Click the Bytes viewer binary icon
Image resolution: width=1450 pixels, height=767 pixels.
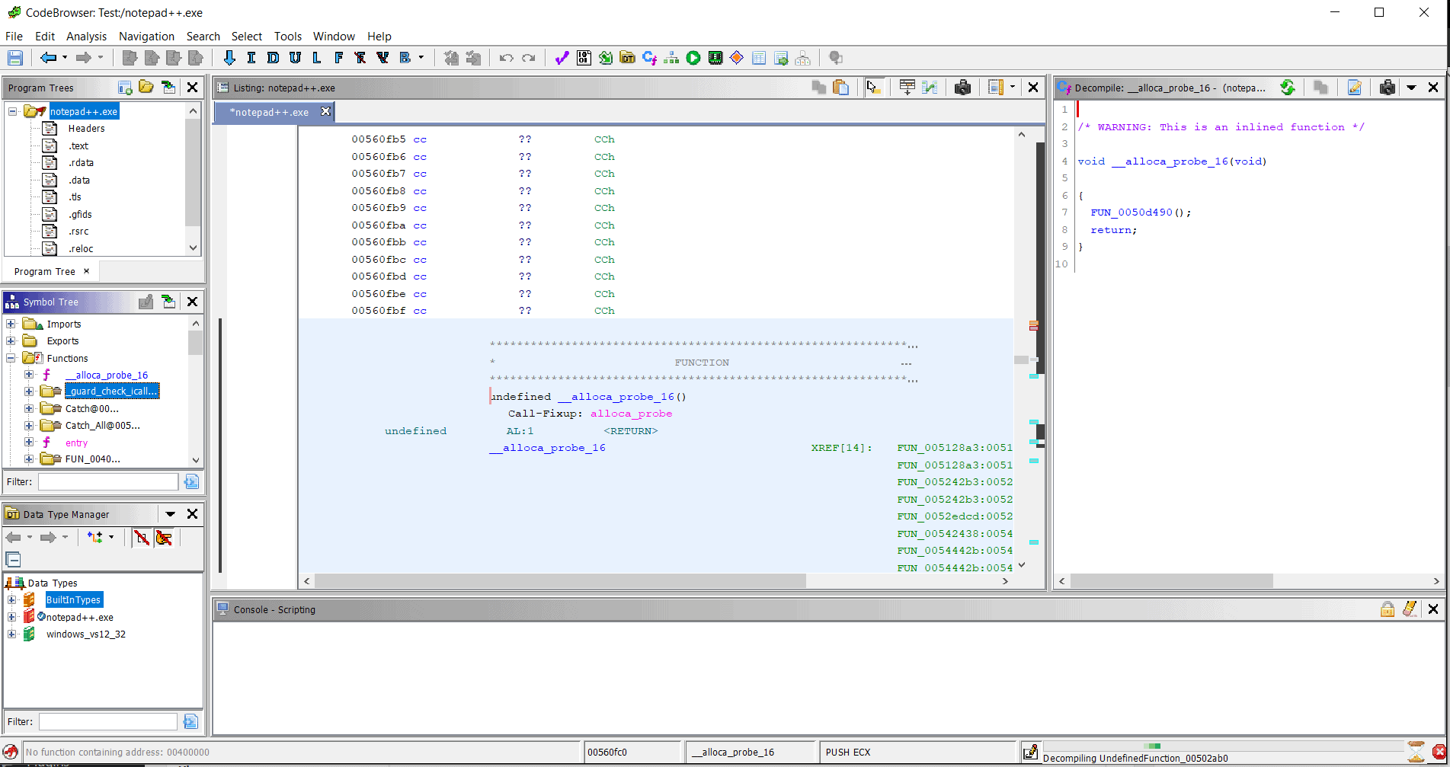click(584, 58)
